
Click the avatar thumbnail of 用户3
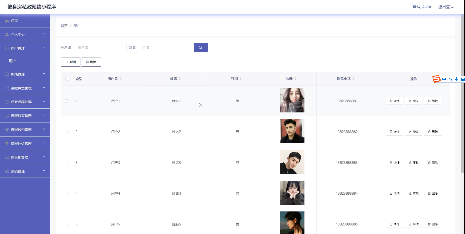tap(292, 162)
